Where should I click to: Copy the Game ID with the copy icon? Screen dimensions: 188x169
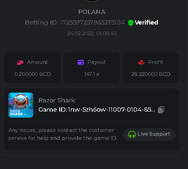coord(161,110)
